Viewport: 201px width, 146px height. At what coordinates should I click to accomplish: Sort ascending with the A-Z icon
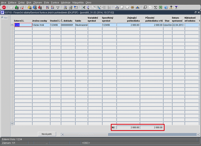click(x=47, y=8)
